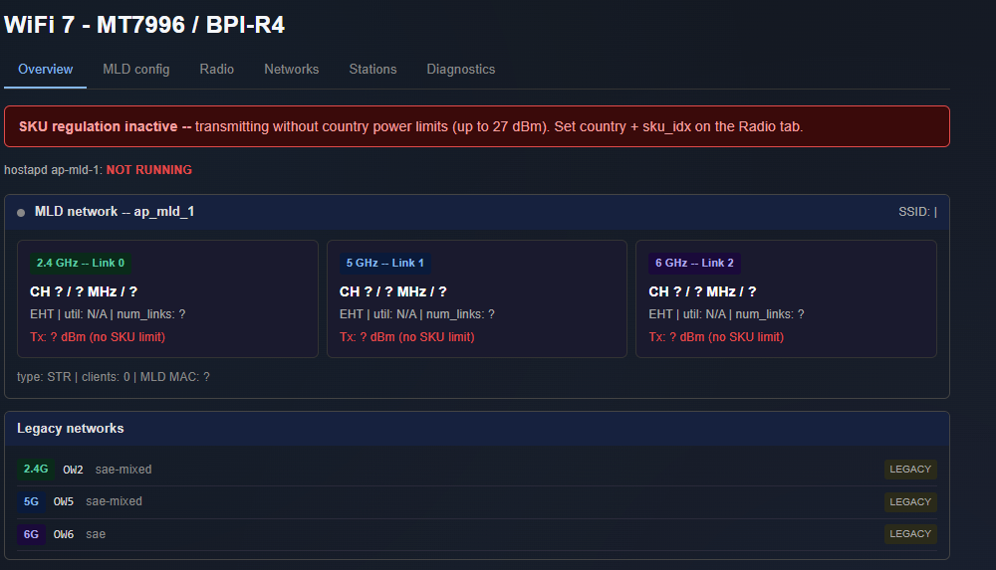Click the grey status dot beside MLD network
Screen dimensions: 996x570
pyautogui.click(x=21, y=213)
